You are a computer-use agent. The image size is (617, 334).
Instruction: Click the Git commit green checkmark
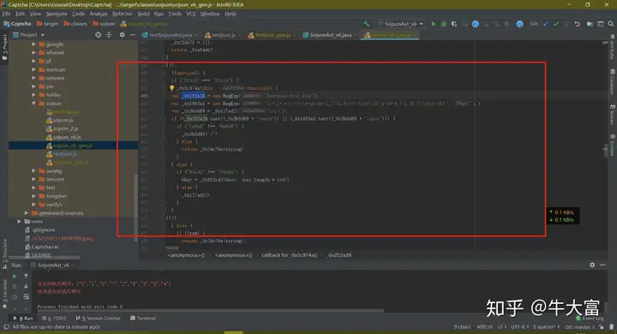(556, 24)
